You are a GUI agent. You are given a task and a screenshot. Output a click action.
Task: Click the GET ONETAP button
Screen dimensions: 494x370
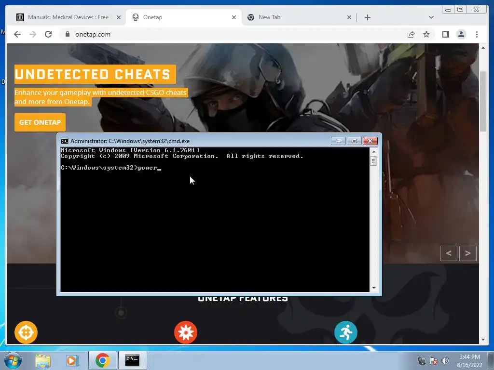point(40,122)
